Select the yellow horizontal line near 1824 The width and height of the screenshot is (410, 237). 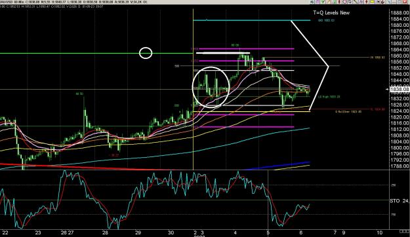(251, 112)
